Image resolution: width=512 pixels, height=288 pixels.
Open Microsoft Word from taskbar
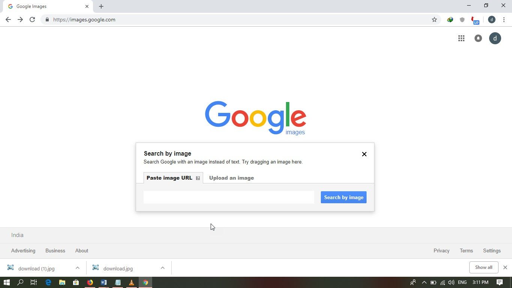(104, 282)
